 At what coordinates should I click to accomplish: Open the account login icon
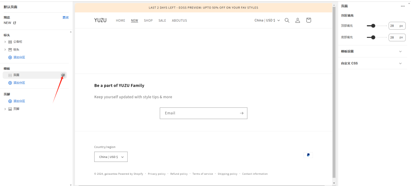[297, 20]
